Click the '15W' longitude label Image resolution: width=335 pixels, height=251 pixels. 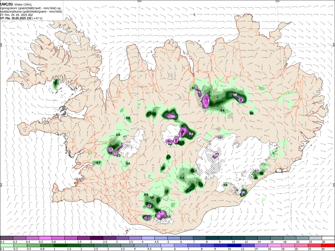click(277, 1)
